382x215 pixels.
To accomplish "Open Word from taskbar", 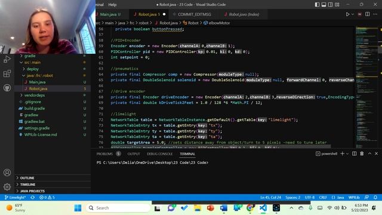I will (x=224, y=208).
